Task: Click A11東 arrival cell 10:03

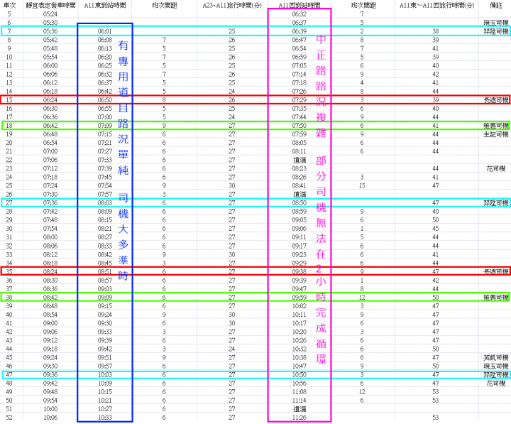Action: [104, 375]
